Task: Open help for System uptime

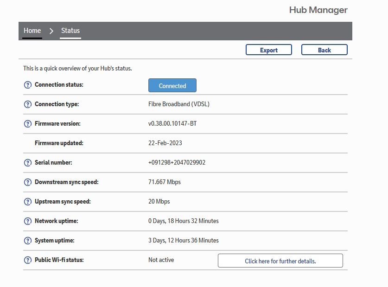Action: click(27, 241)
